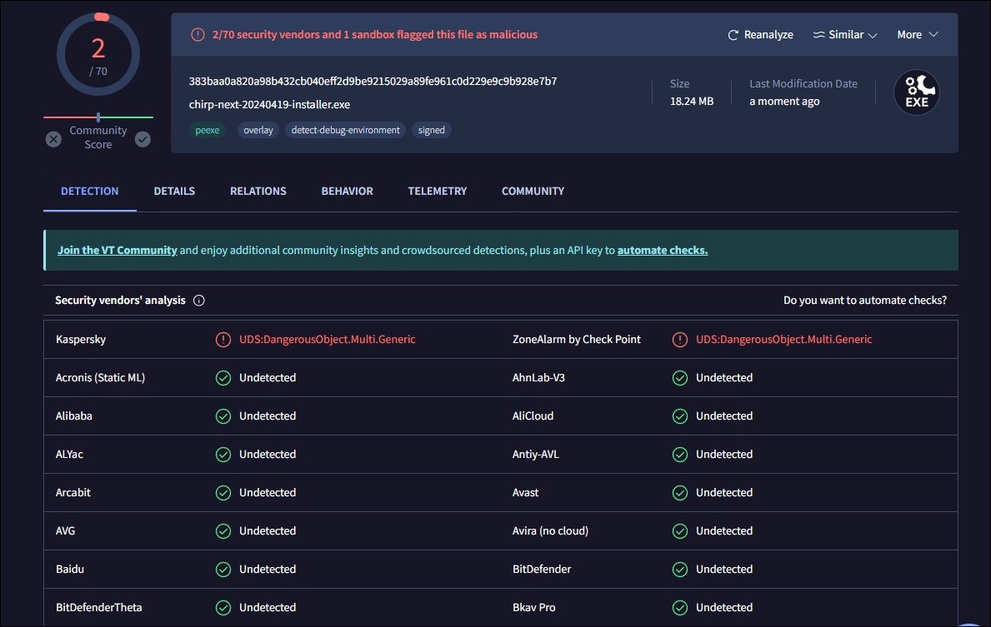Image resolution: width=991 pixels, height=627 pixels.
Task: Click the red warning icon in banner
Action: [198, 35]
